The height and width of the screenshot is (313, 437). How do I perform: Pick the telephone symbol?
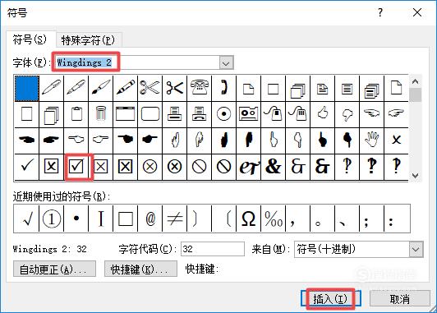click(199, 88)
